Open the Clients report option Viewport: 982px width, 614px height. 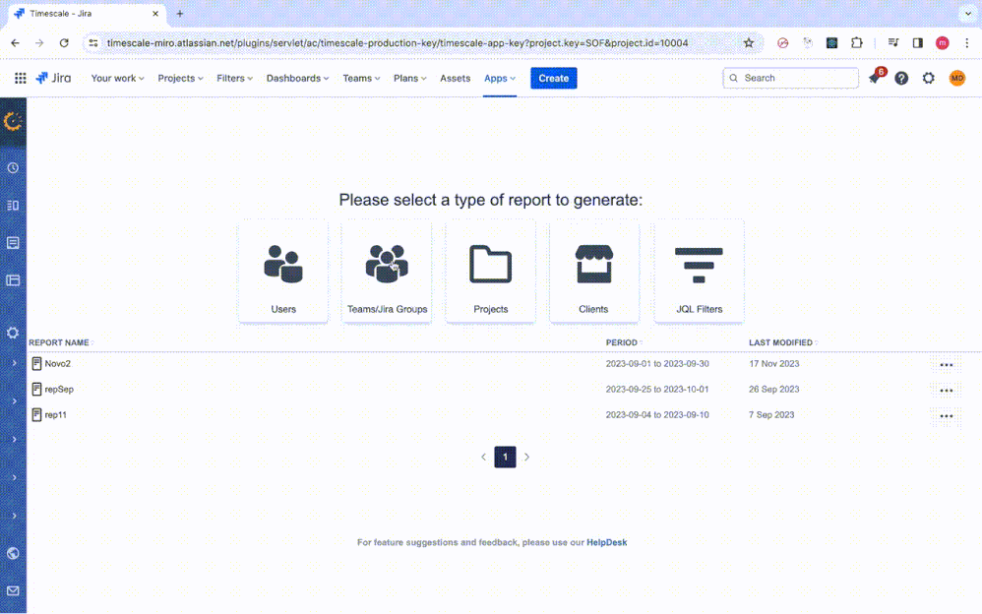coord(594,271)
